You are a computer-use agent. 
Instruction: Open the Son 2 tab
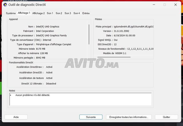(59, 13)
